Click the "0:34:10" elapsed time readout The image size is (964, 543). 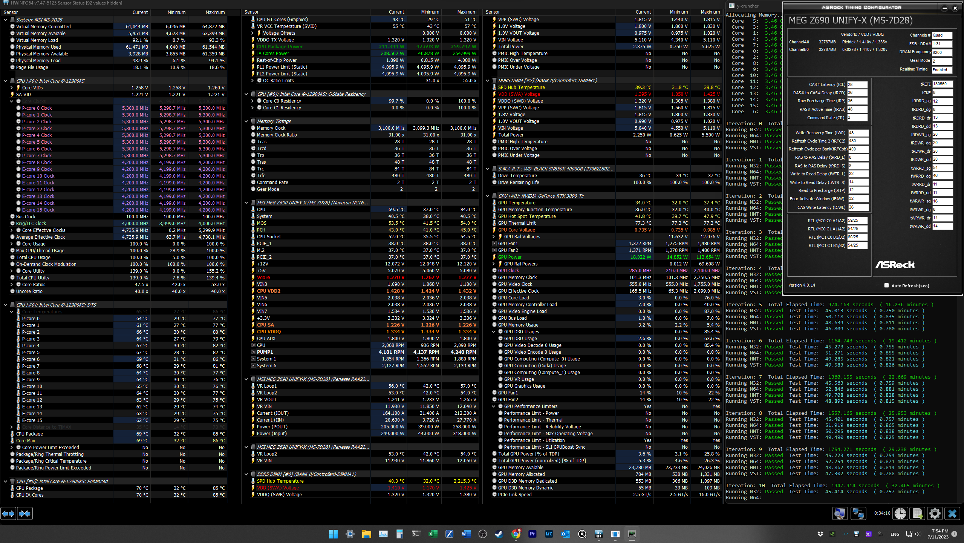coord(882,513)
